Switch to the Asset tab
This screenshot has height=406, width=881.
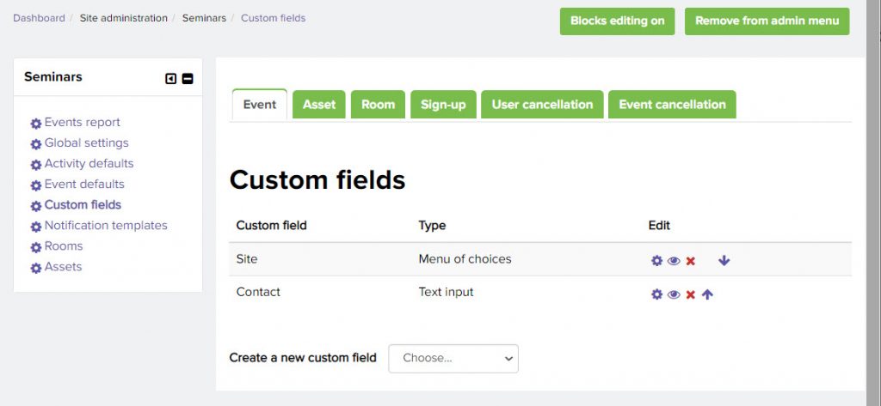[x=319, y=105]
